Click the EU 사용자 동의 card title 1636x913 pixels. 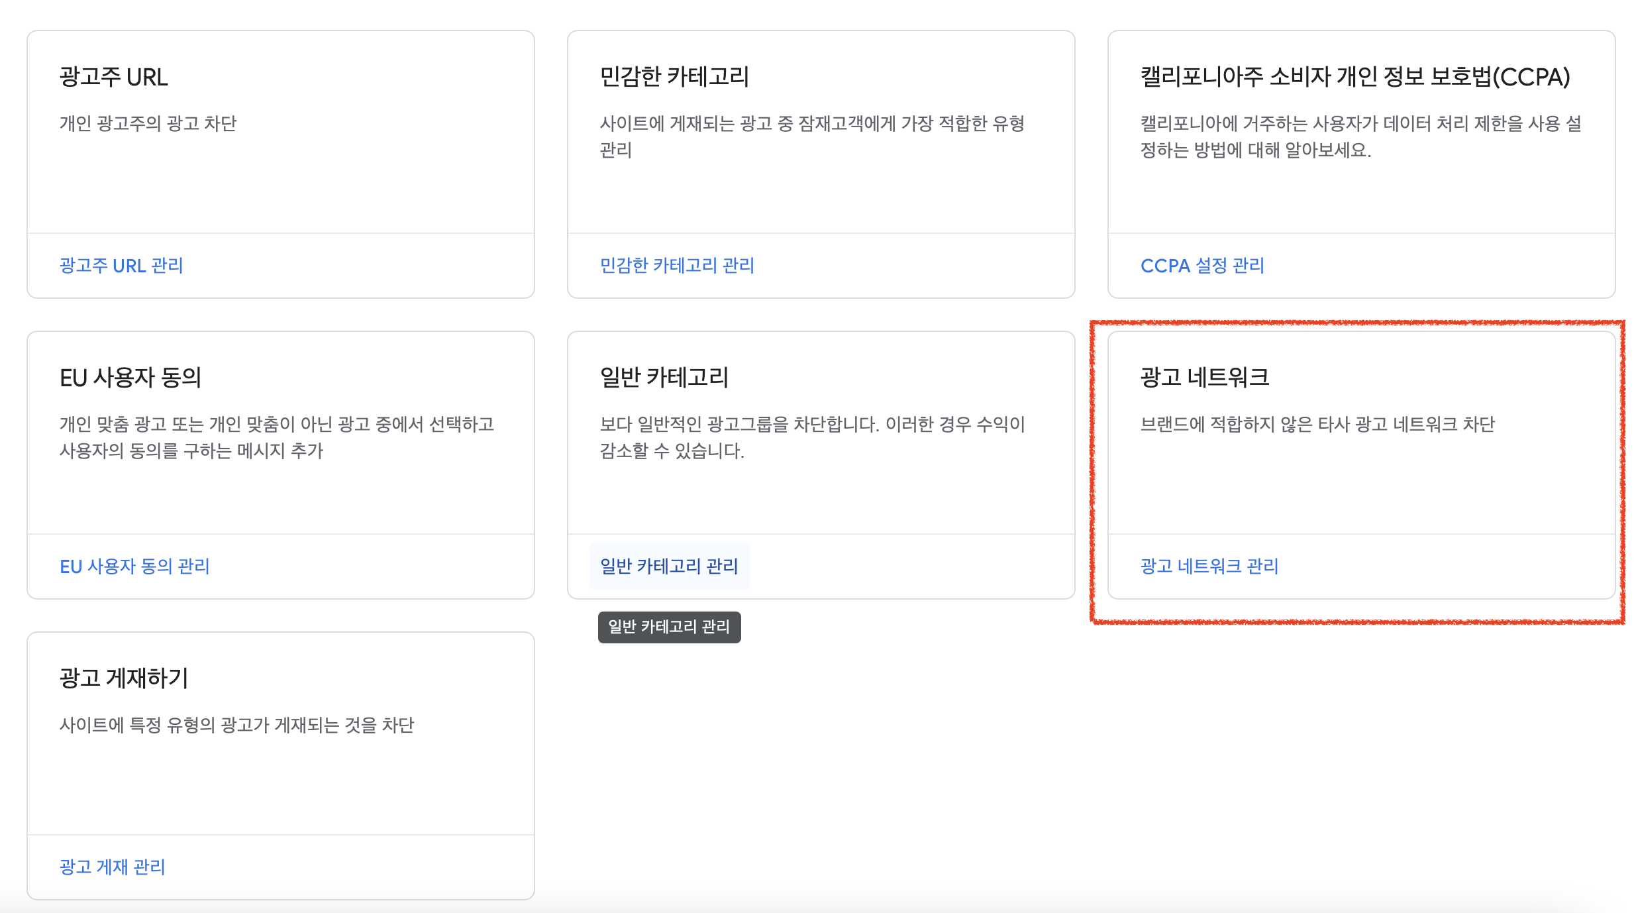click(130, 378)
